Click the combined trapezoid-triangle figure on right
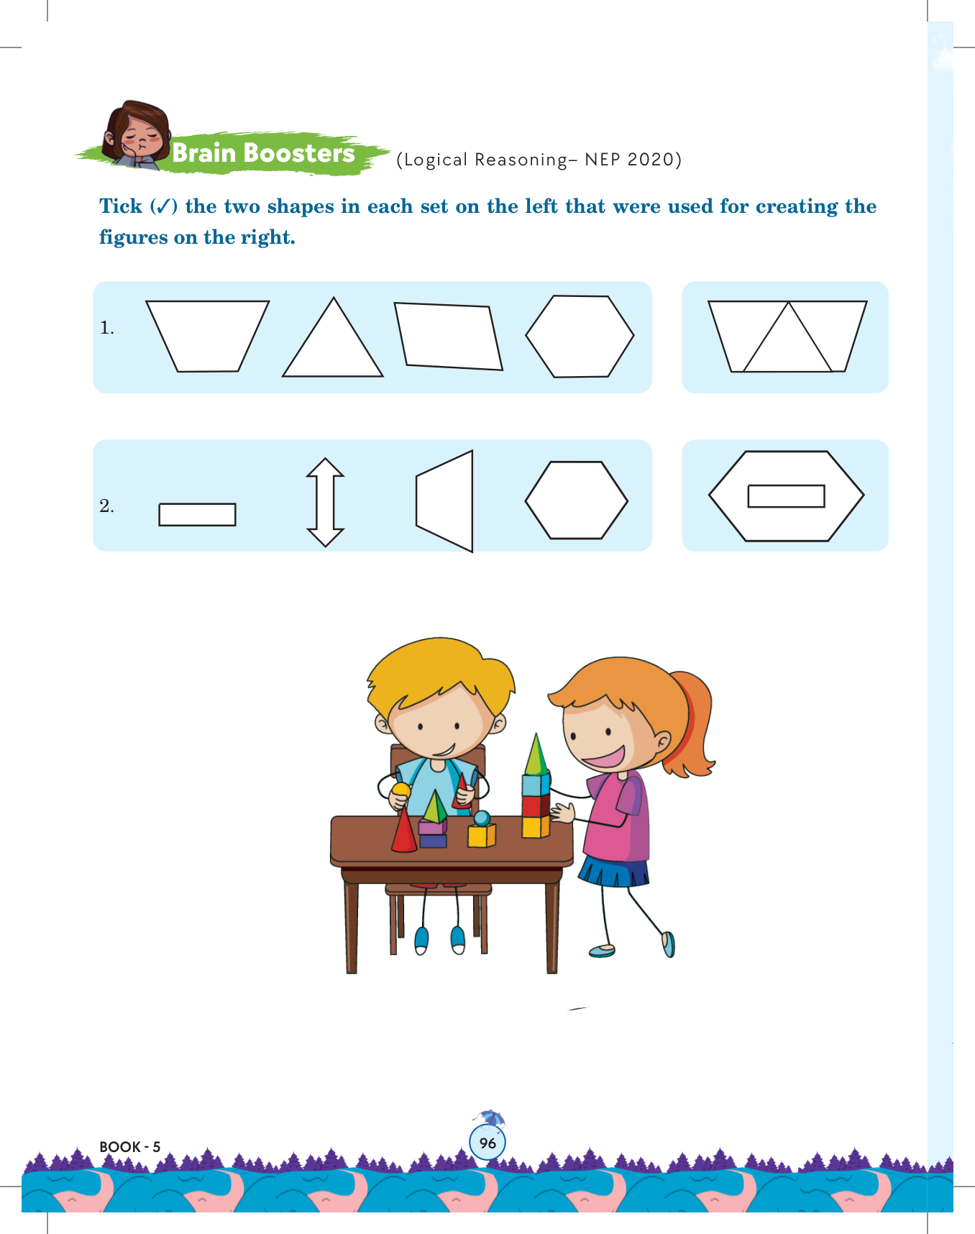Image resolution: width=975 pixels, height=1234 pixels. tap(787, 336)
